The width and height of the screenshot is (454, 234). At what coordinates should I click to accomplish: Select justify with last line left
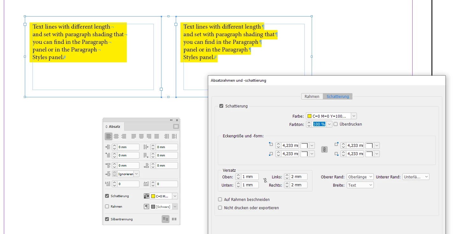pyautogui.click(x=134, y=136)
